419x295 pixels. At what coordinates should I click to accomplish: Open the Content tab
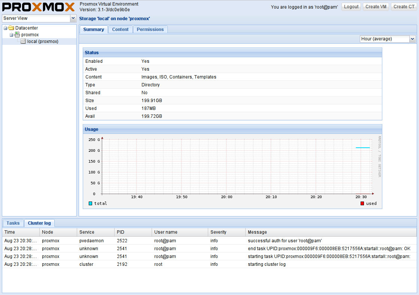pyautogui.click(x=120, y=29)
